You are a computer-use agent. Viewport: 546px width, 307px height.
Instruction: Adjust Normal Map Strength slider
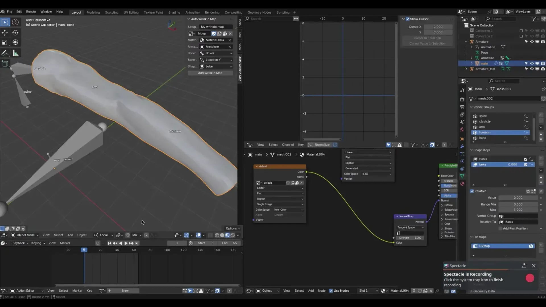click(410, 238)
